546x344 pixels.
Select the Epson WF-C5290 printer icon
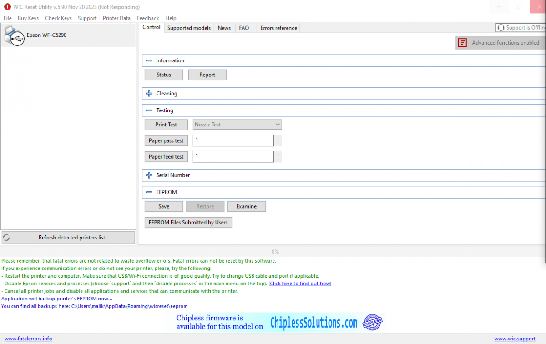click(14, 35)
